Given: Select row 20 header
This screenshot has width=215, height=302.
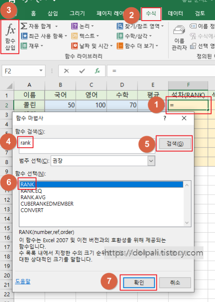Looking at the screenshot, I should pos(7,275).
